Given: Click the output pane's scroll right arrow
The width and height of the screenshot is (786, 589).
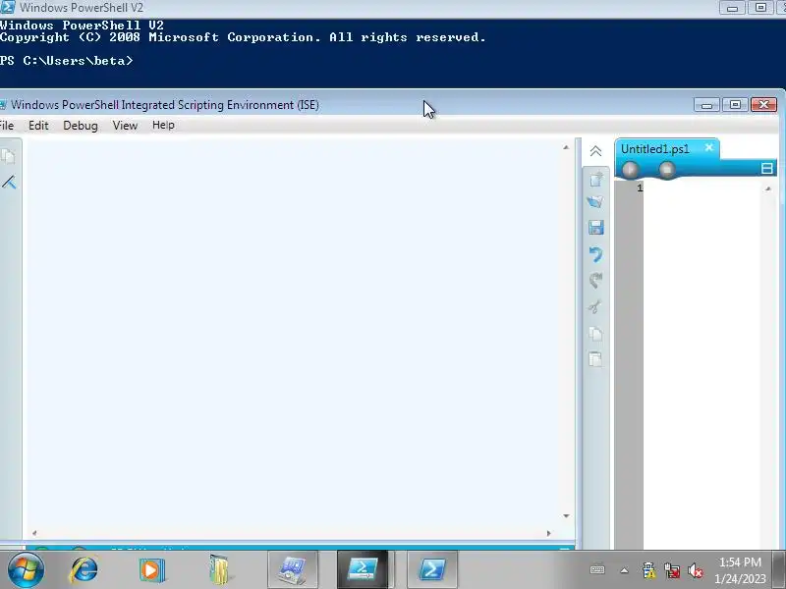Looking at the screenshot, I should (x=548, y=533).
